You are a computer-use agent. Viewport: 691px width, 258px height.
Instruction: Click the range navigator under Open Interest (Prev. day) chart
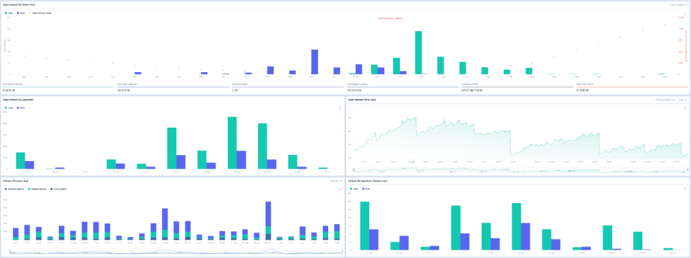pos(520,169)
